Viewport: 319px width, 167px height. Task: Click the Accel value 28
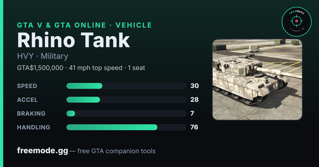pyautogui.click(x=195, y=100)
